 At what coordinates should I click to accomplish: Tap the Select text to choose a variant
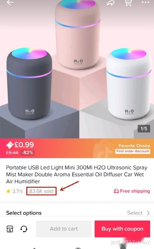click(x=135, y=213)
